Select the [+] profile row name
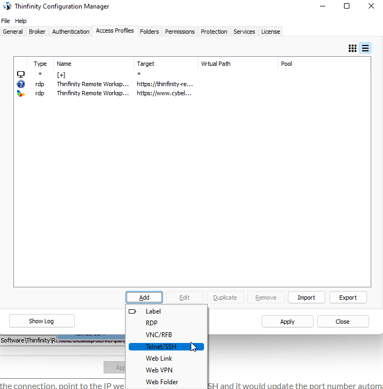 click(61, 75)
